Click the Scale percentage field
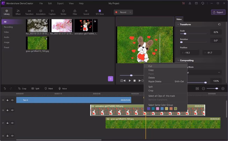This screenshot has width=228, height=141. (216, 32)
